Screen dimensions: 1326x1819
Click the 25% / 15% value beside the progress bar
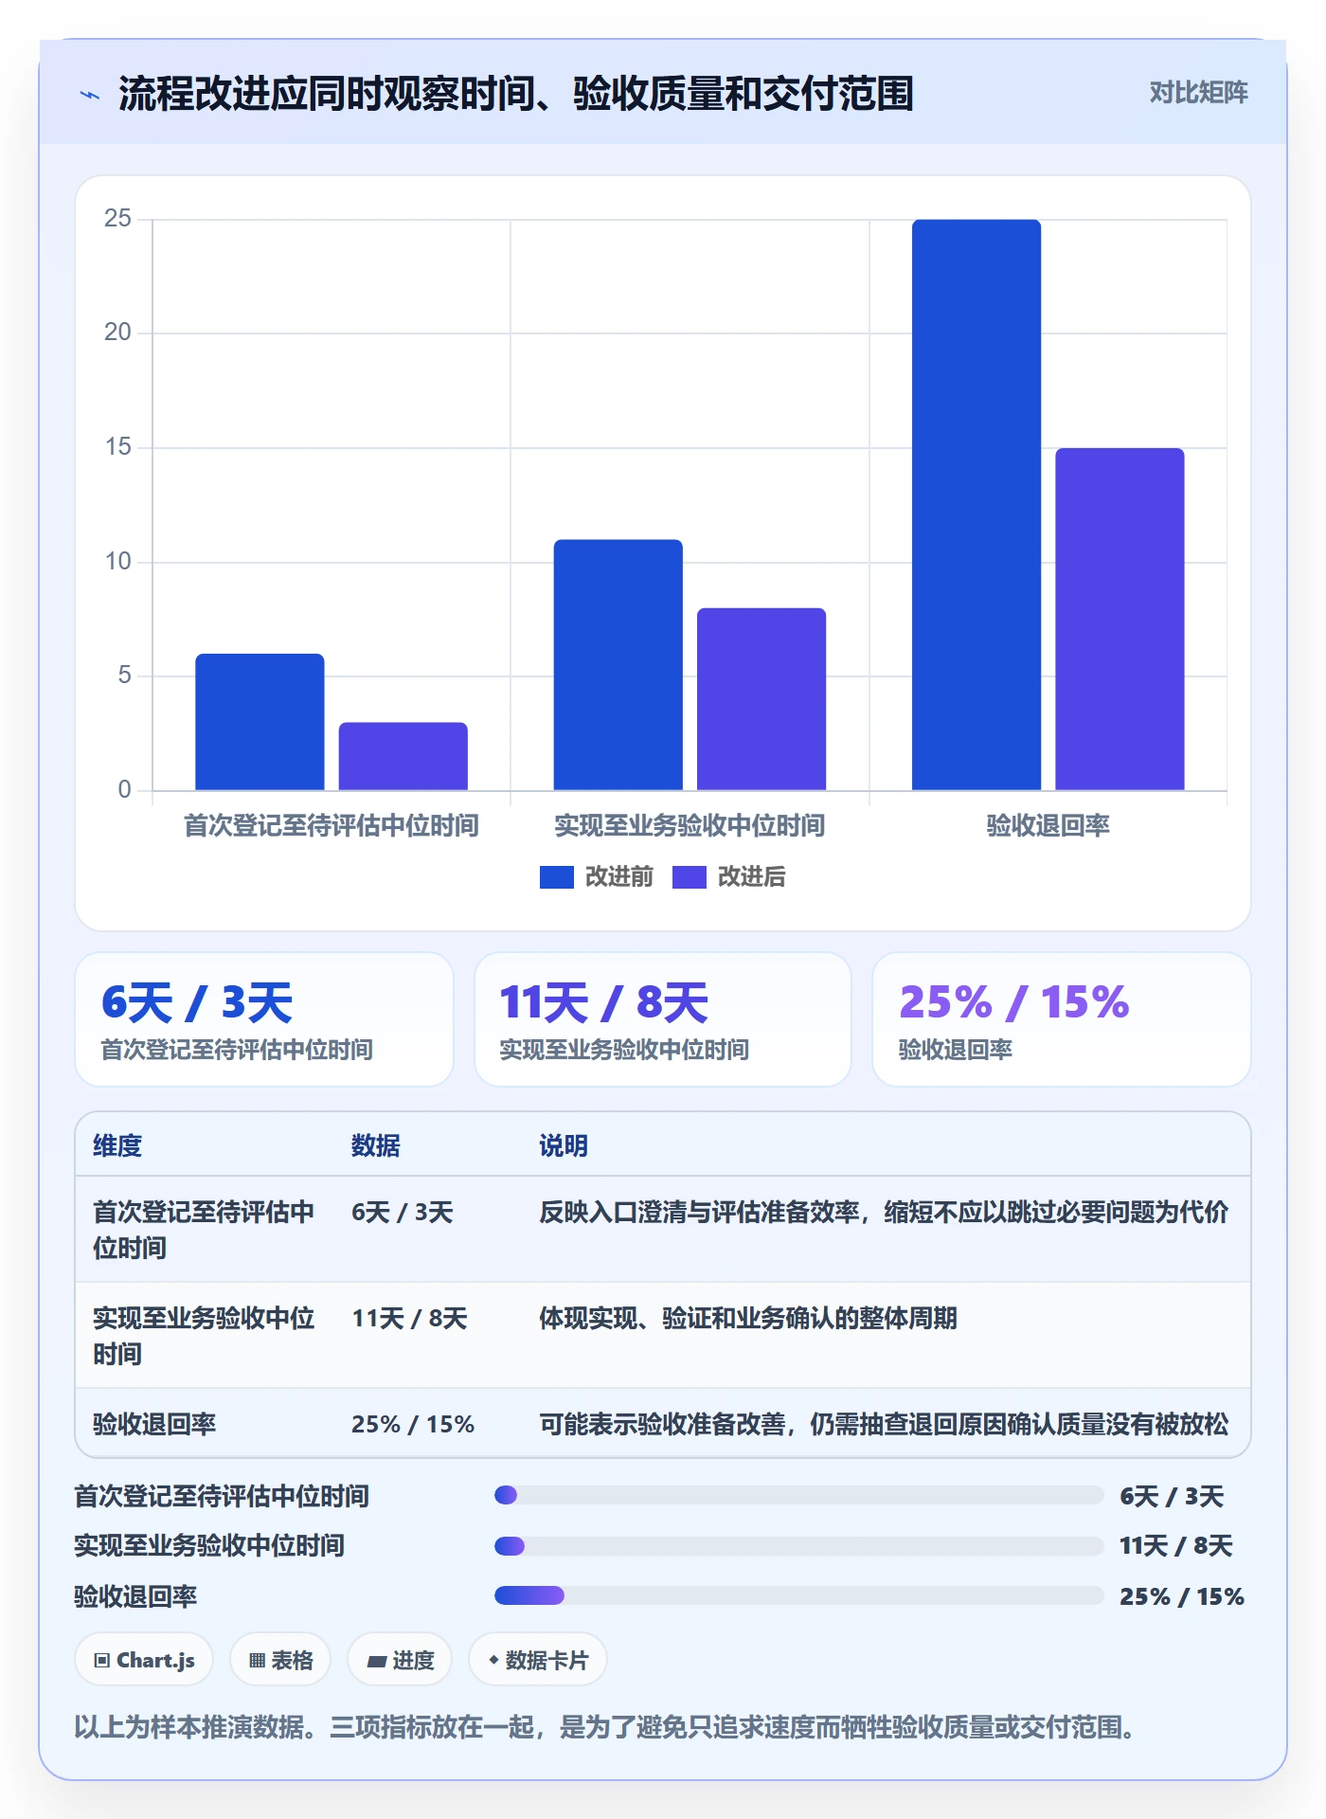[1182, 1596]
